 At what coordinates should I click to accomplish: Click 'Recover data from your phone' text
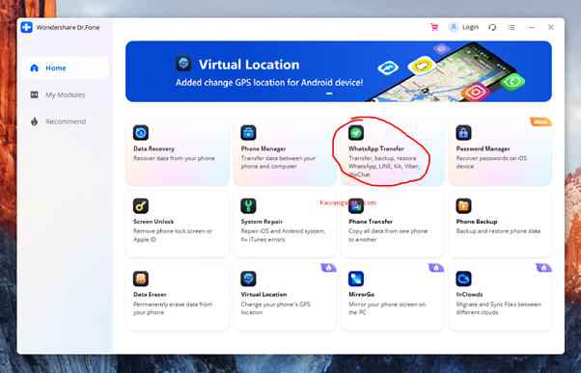(x=174, y=158)
